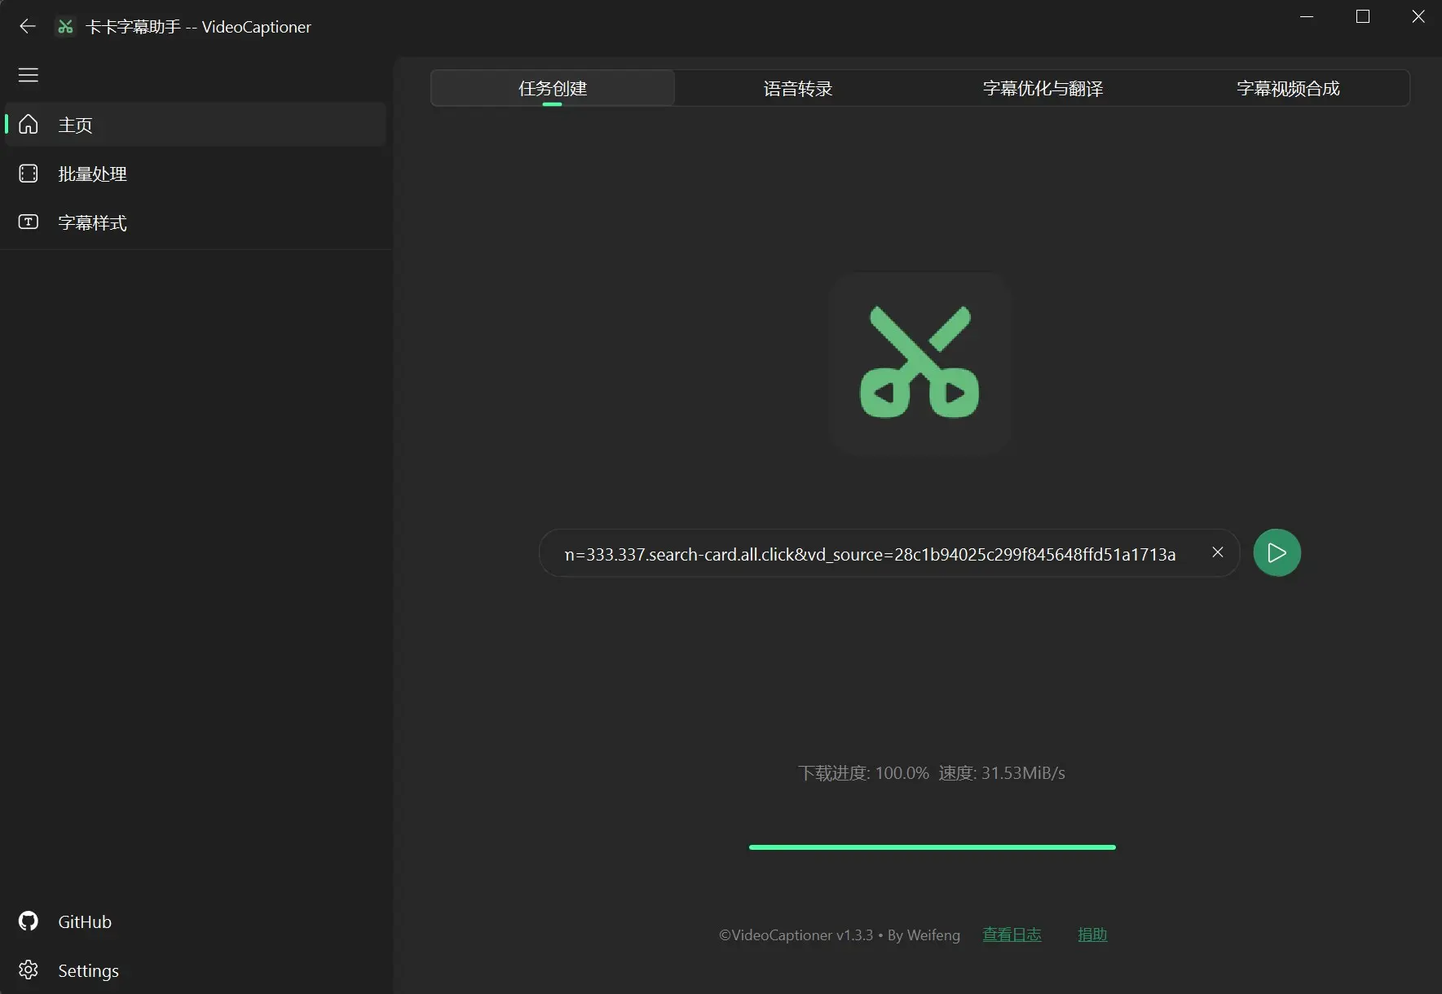
Task: Click the 捐助 donate link
Action: [1092, 935]
